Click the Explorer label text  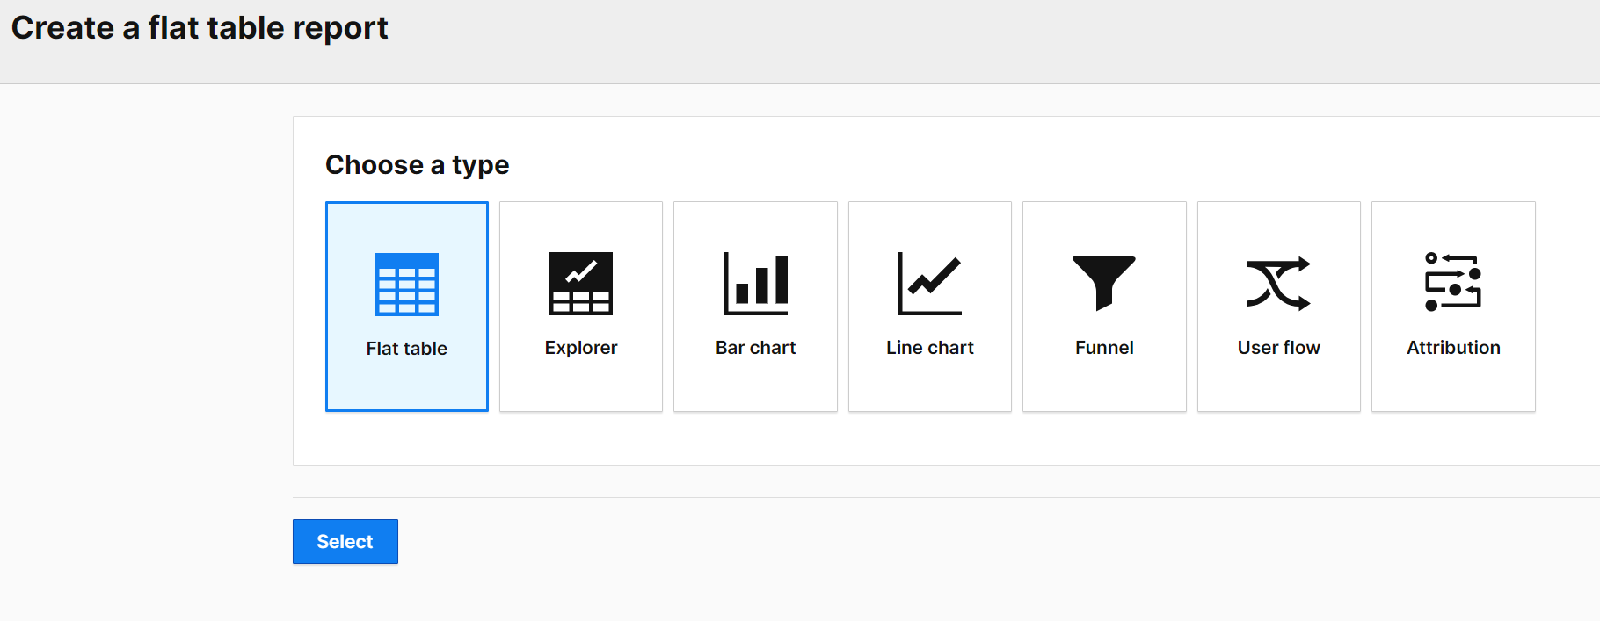click(x=580, y=346)
